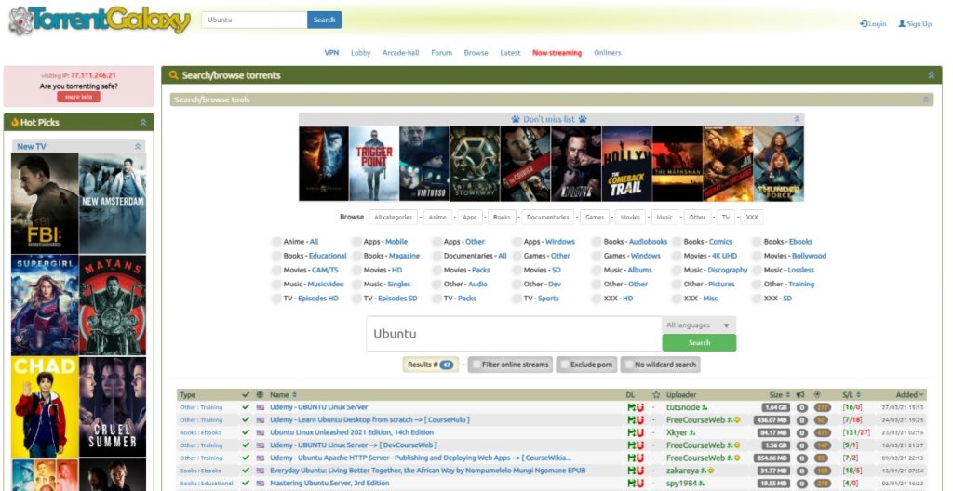Click torrent download icon for Learn Ubuntu Desktop row
This screenshot has height=491, width=953.
pos(631,420)
